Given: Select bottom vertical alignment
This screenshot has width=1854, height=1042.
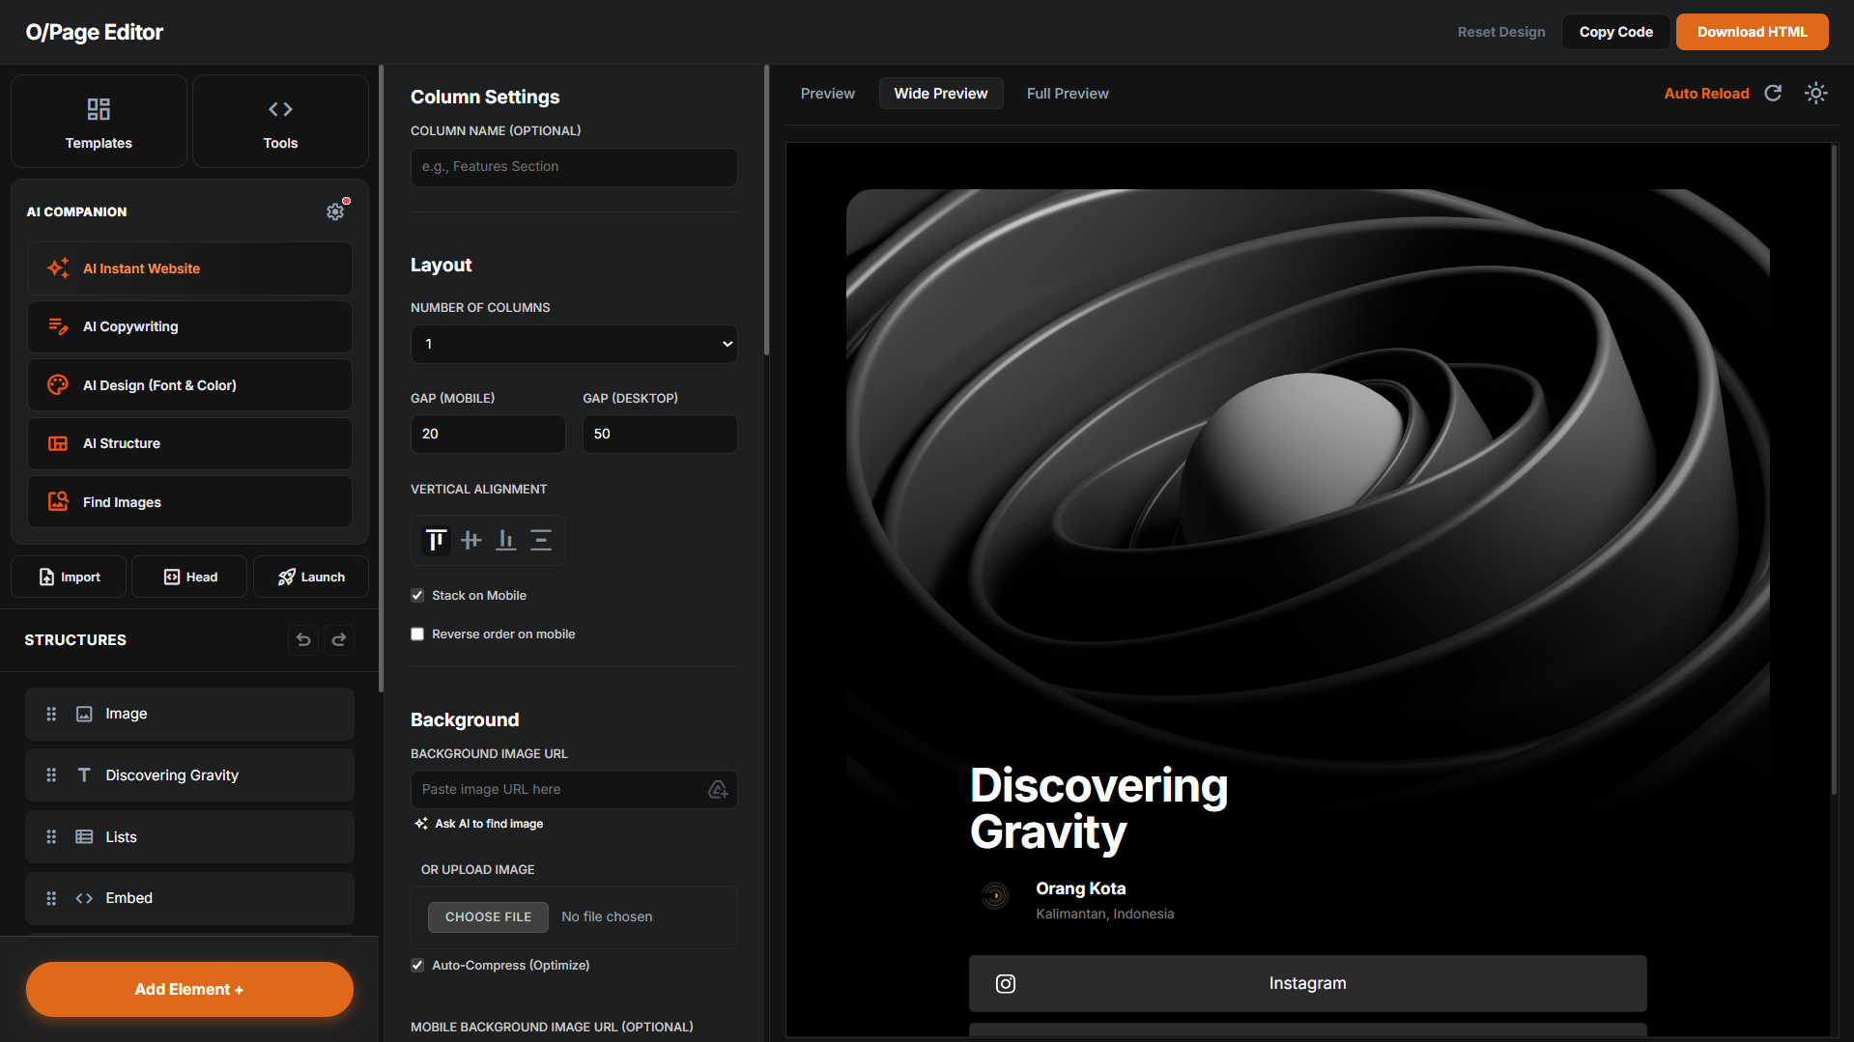Looking at the screenshot, I should point(505,540).
